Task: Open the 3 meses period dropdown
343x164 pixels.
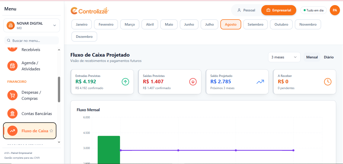Action: (284, 57)
